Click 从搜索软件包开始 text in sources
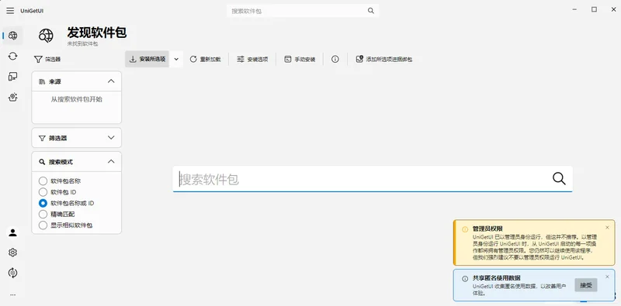Image resolution: width=621 pixels, height=306 pixels. coord(76,99)
